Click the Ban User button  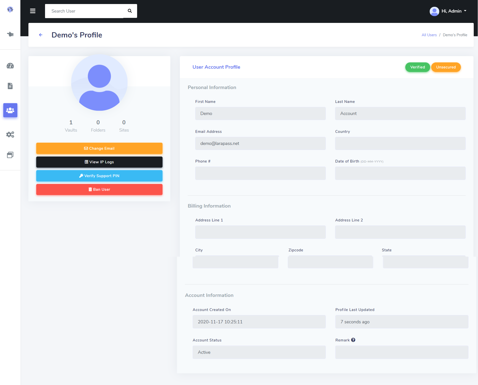[99, 189]
